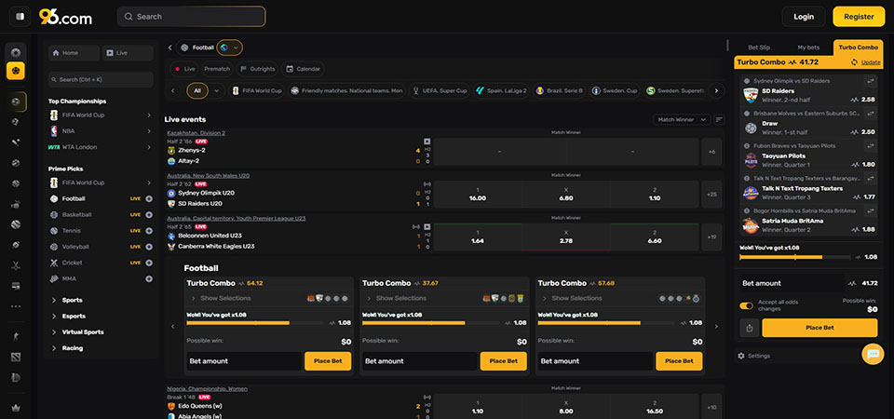Switch to the Bet Slip tab
Viewport: 894px width, 419px height.
(758, 47)
